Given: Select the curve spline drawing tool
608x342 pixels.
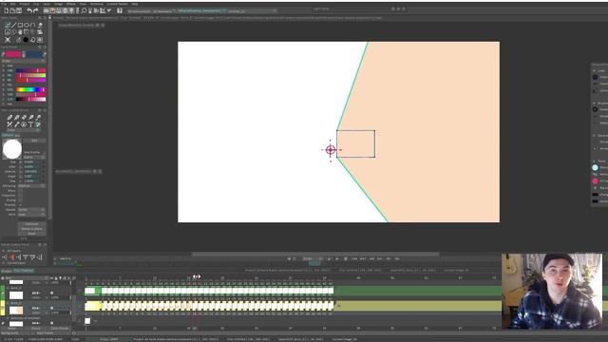Looking at the screenshot, I should click(32, 26).
